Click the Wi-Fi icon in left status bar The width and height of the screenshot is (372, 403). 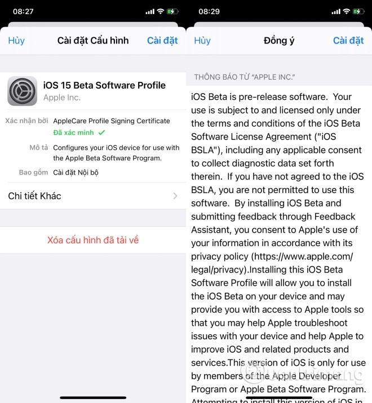[x=161, y=11]
